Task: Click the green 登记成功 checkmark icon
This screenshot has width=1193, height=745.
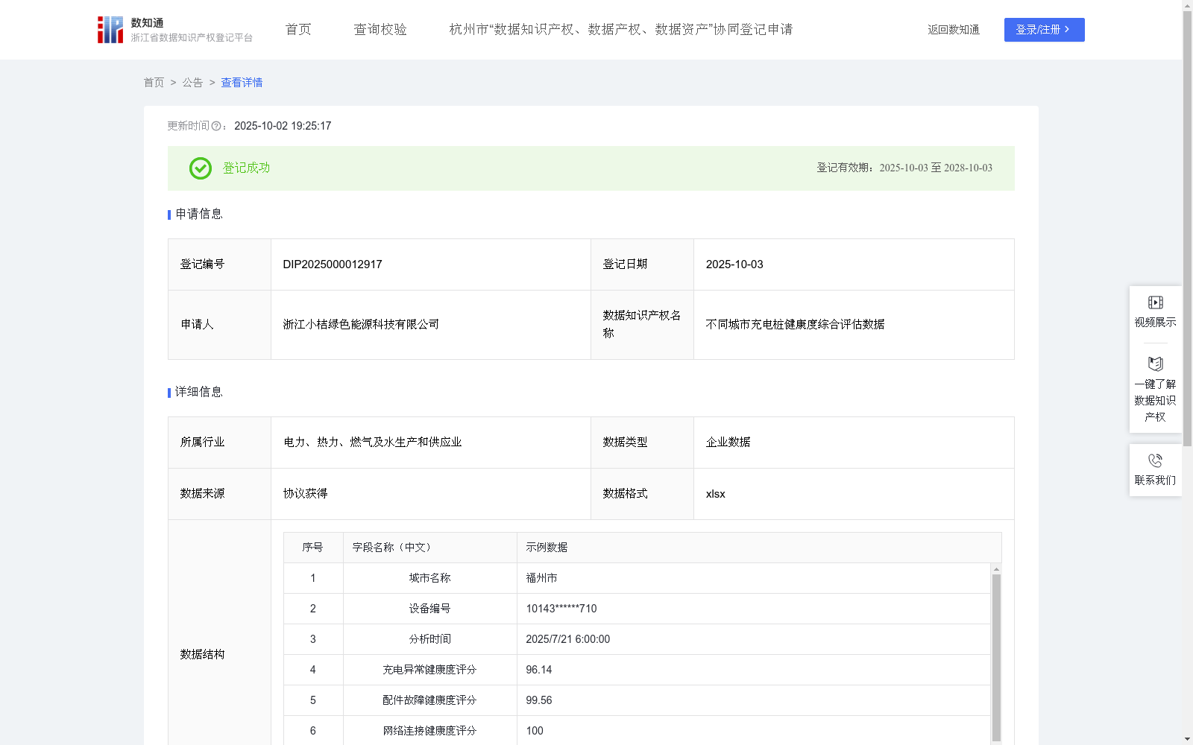Action: tap(200, 168)
